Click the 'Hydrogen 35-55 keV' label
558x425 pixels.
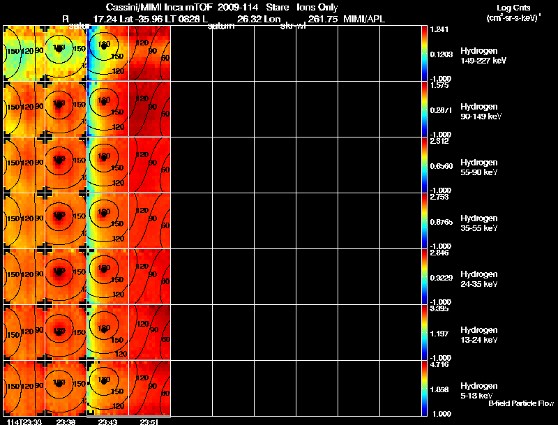(479, 223)
